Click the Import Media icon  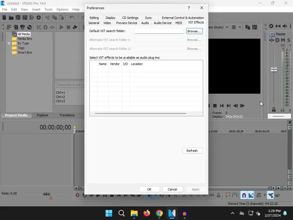point(16,27)
